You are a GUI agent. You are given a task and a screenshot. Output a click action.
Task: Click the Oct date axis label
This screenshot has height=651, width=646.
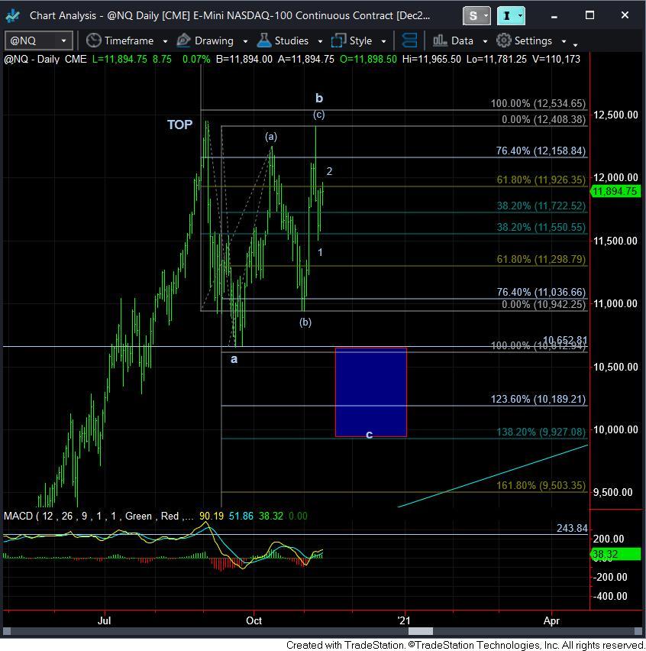pos(254,620)
